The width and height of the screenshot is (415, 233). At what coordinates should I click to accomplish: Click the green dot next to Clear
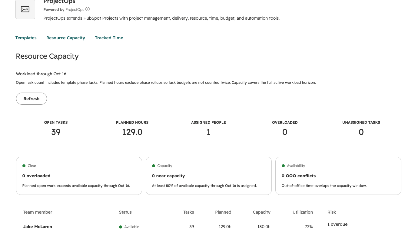[x=24, y=166]
